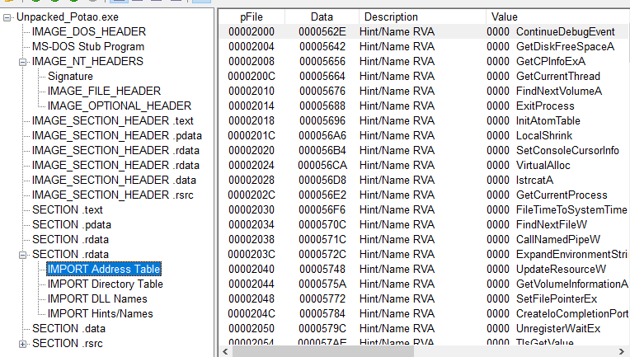Select the SECTION .data tree item
Image resolution: width=630 pixels, height=357 pixels.
pyautogui.click(x=69, y=329)
